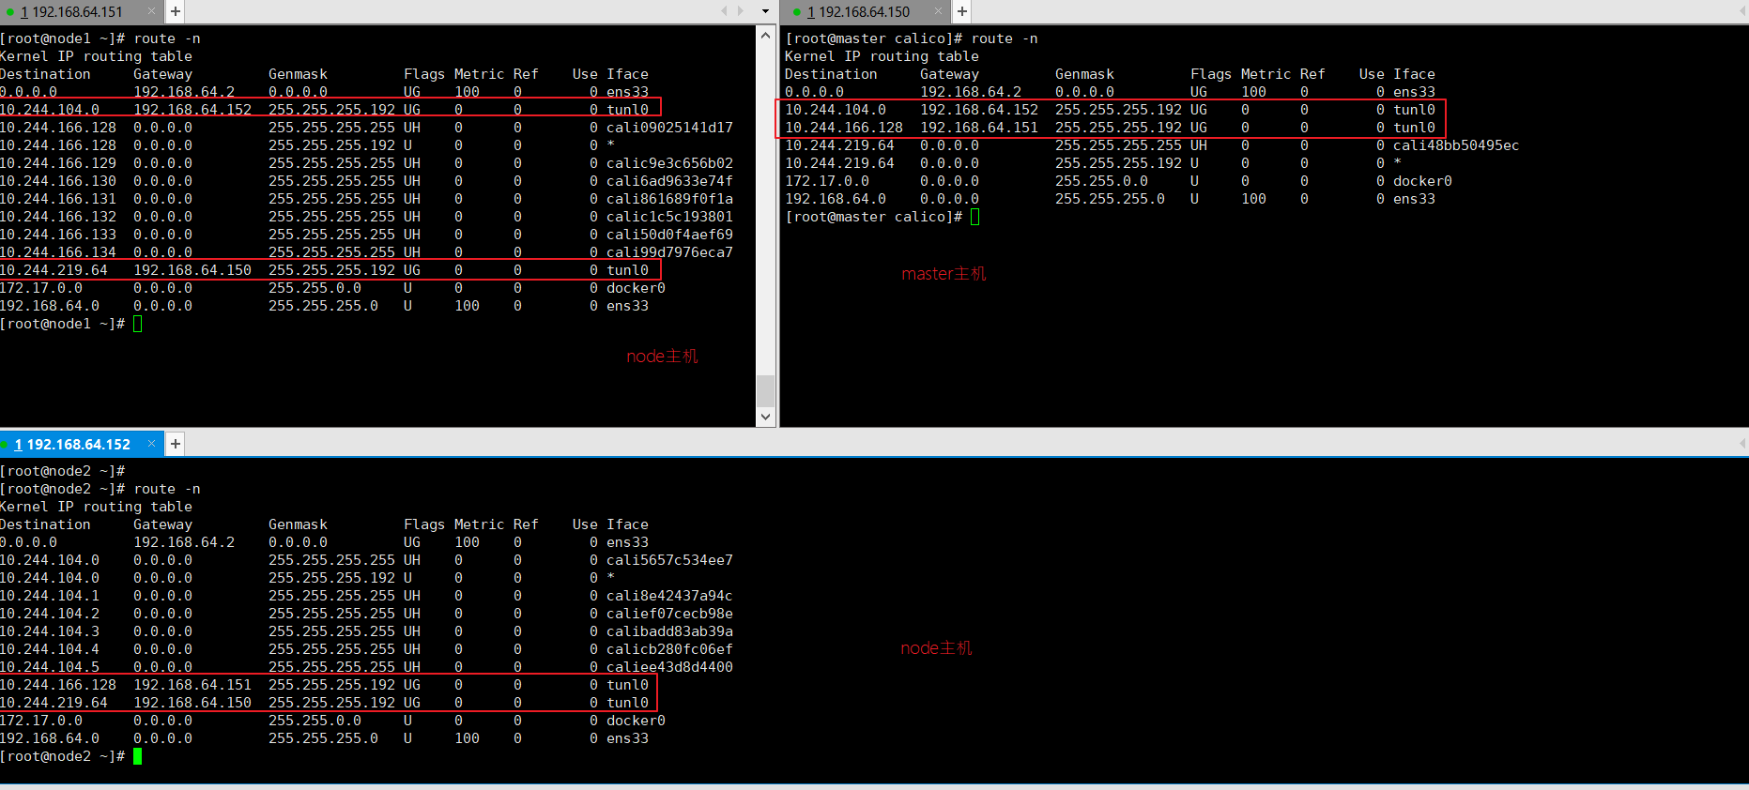1749x790 pixels.
Task: Click interface calief07cecb98e in node2 terminal
Action: pos(669,614)
